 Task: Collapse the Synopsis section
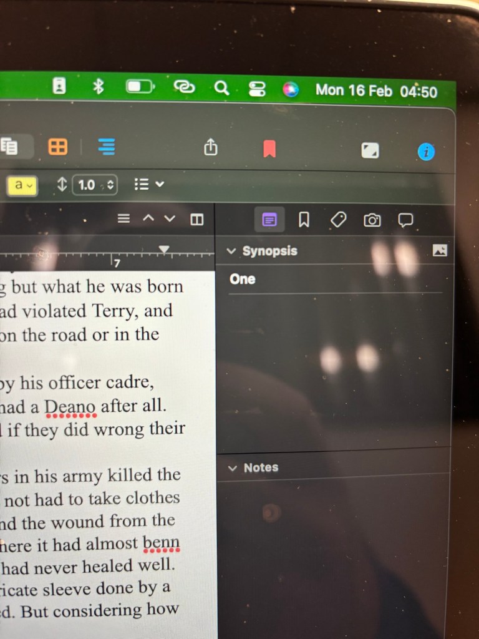232,251
